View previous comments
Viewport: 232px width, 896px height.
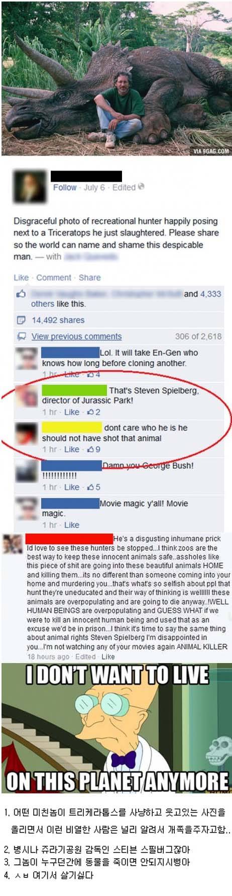77,336
